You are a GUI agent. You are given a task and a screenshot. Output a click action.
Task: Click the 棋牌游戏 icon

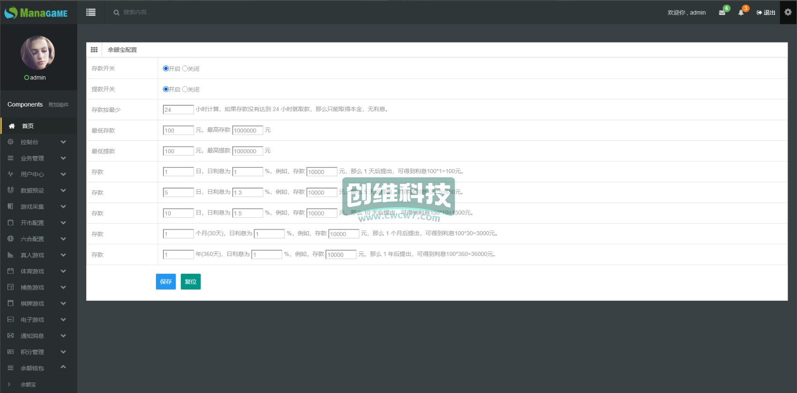pos(10,303)
